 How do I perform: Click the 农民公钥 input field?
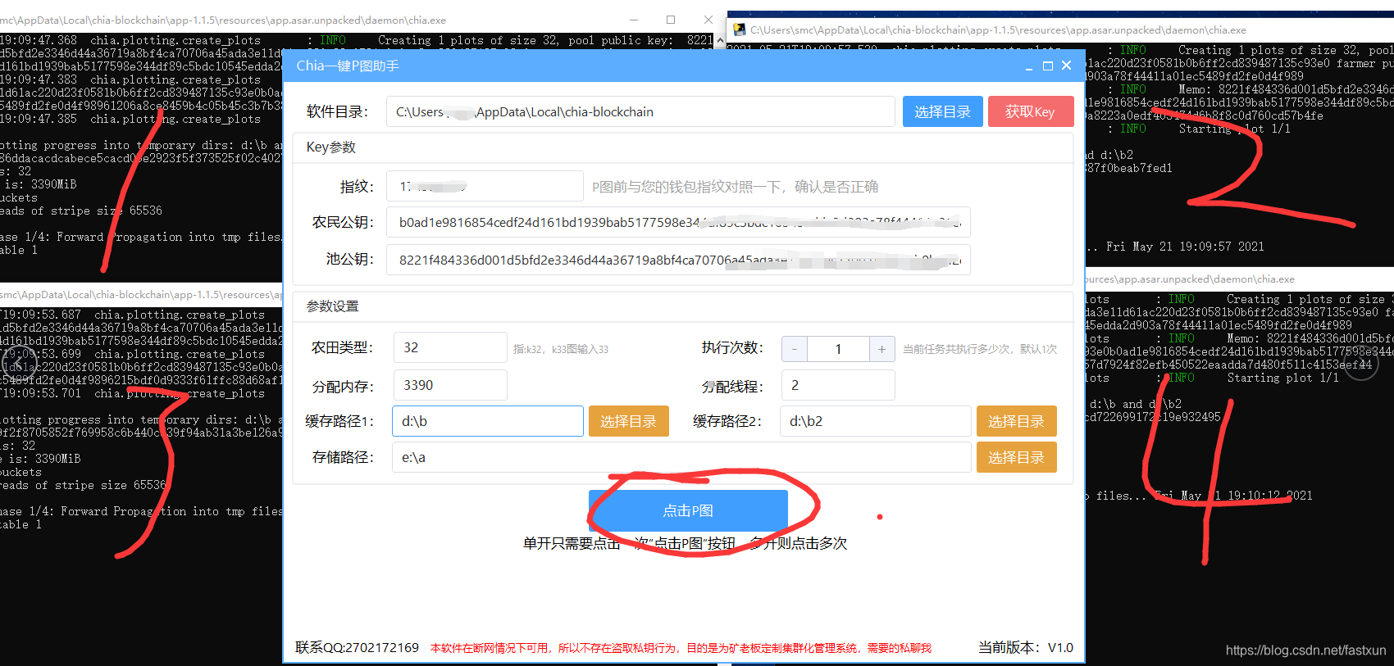(x=678, y=222)
